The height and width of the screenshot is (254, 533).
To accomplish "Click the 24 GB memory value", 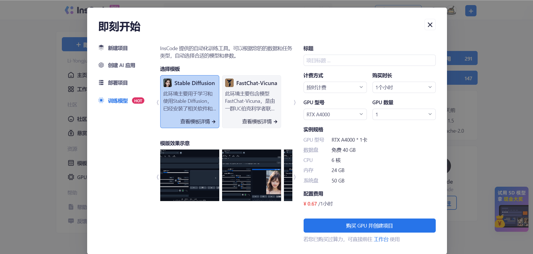I will tap(338, 170).
